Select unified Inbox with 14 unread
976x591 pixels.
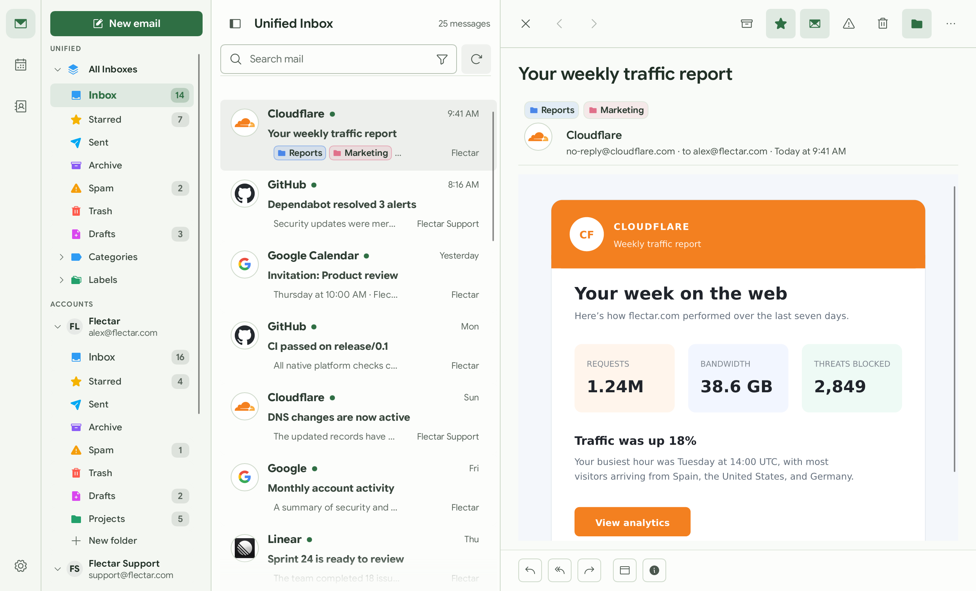coord(122,95)
